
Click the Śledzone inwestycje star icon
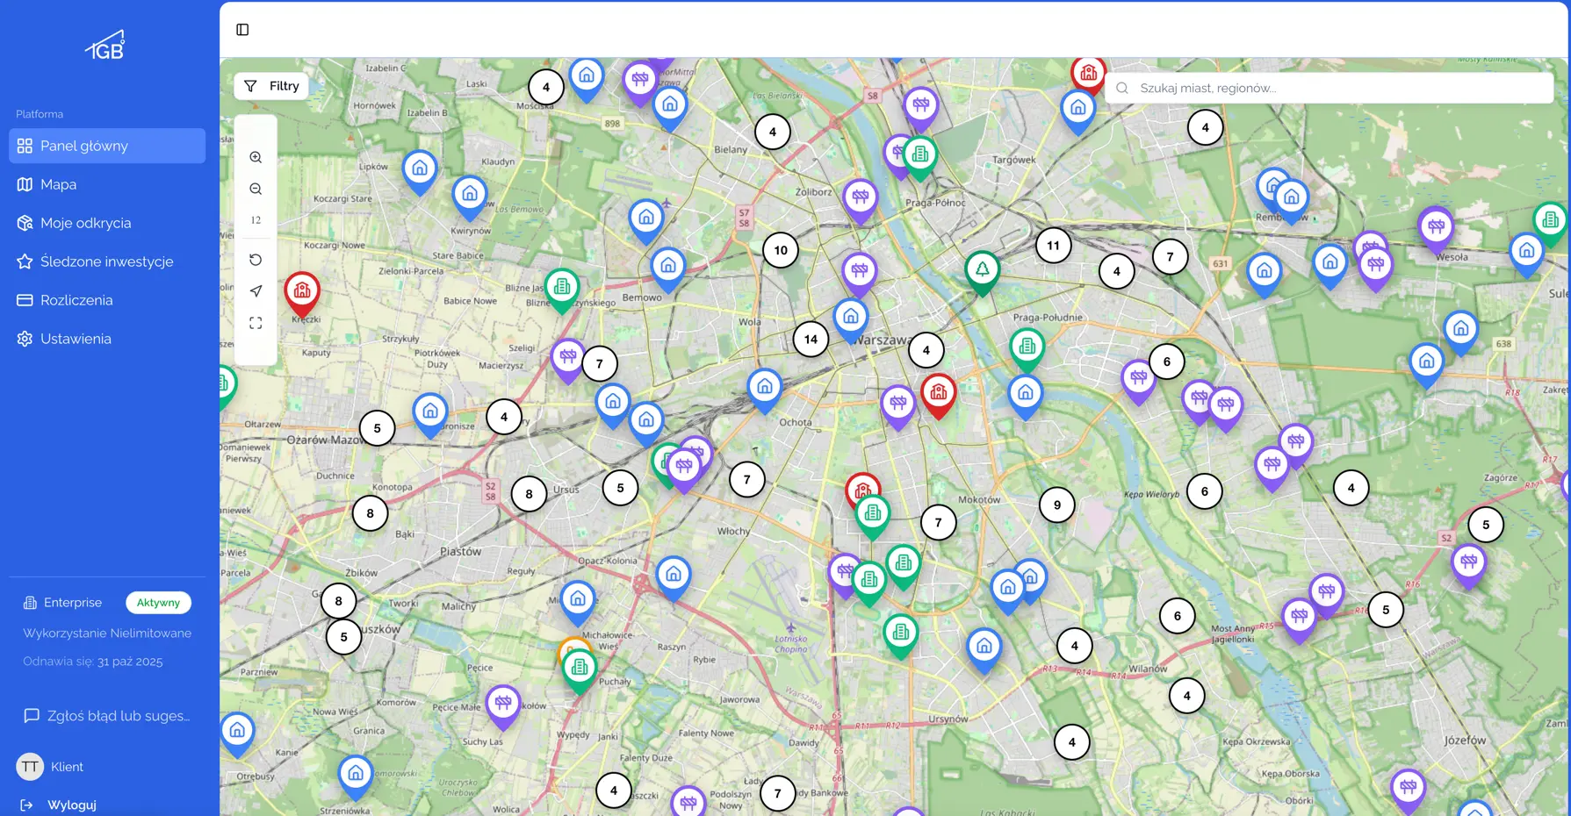(26, 261)
